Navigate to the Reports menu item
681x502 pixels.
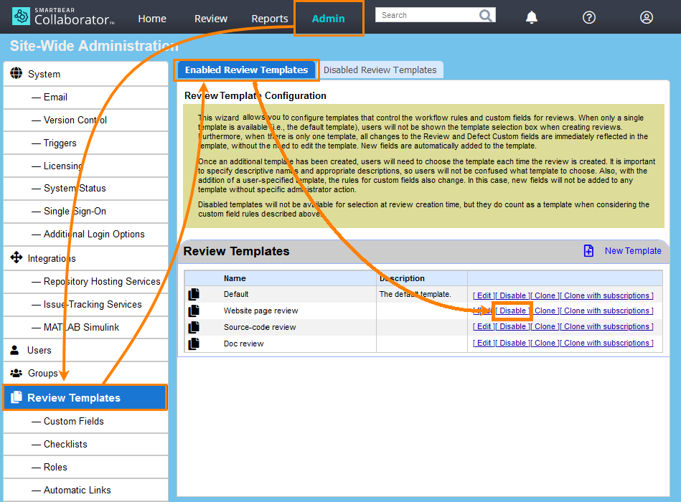tap(269, 19)
